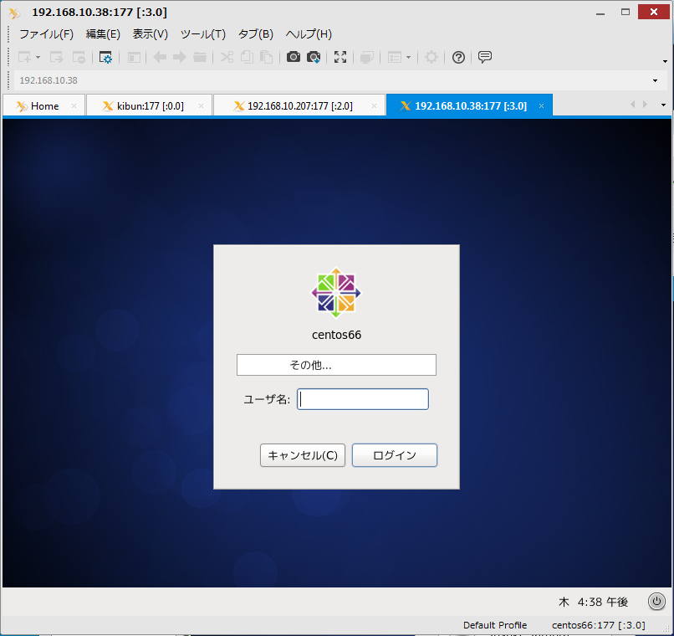Image resolution: width=674 pixels, height=636 pixels.
Task: Toggle full screen mode icon
Action: coord(340,57)
